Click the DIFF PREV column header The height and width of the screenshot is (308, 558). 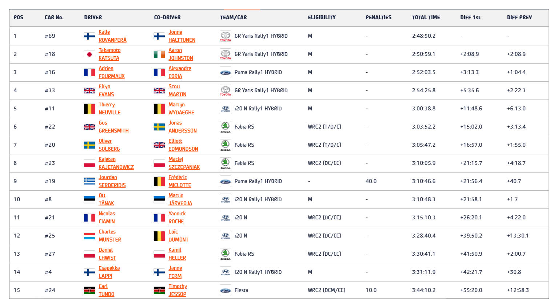[519, 17]
